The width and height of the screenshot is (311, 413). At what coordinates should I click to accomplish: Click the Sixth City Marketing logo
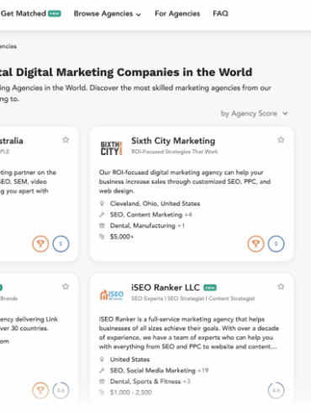[111, 148]
